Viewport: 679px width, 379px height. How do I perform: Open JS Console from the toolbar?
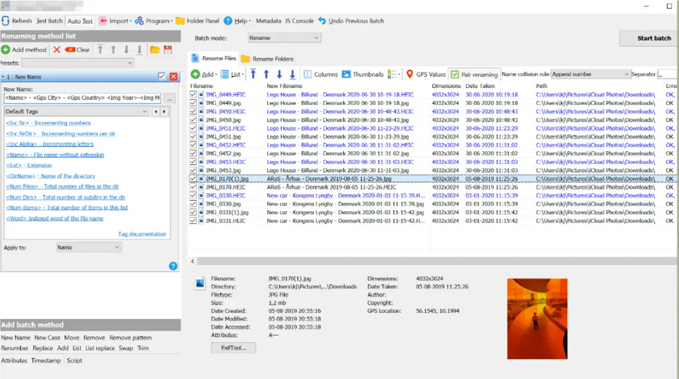299,21
